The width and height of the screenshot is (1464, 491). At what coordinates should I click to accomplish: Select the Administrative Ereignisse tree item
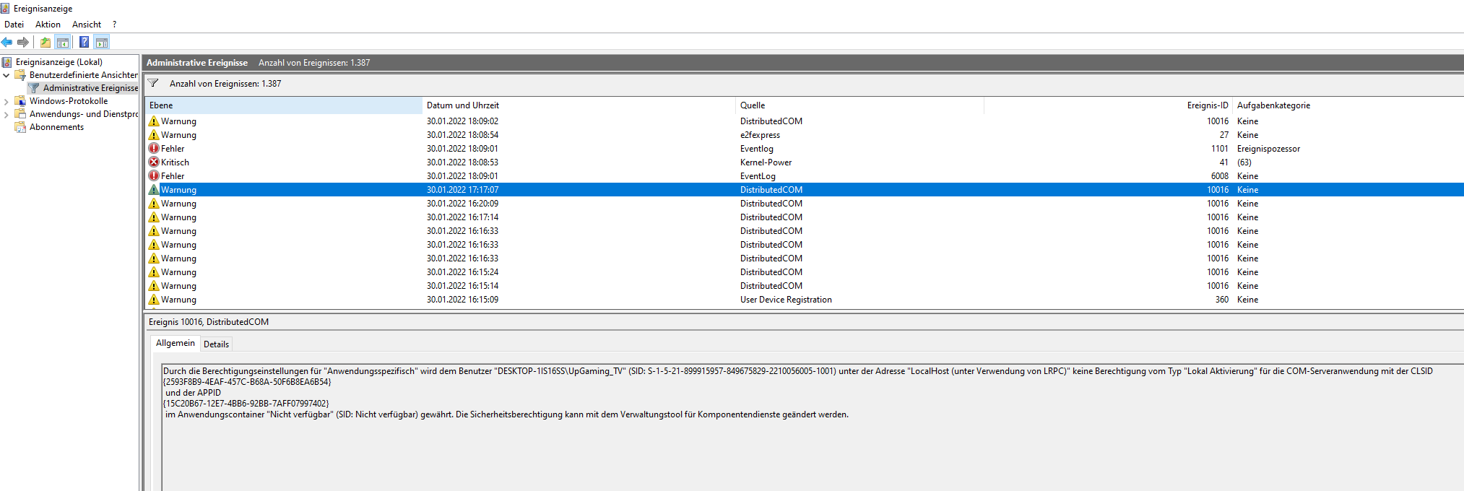pos(90,88)
